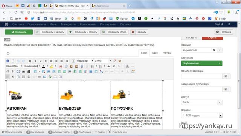Select the red Скрыть option
The height and width of the screenshot is (136, 241).
click(212, 38)
